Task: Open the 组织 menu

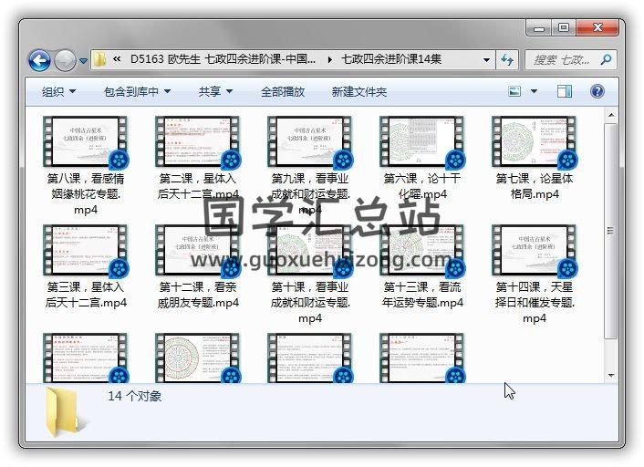Action: pyautogui.click(x=59, y=91)
